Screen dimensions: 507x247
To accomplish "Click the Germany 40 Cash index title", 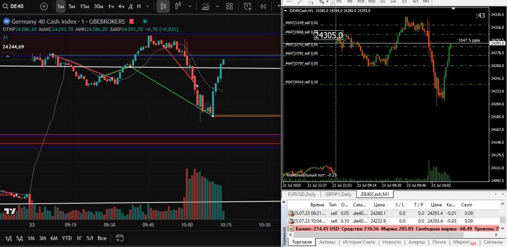I will [44, 22].
